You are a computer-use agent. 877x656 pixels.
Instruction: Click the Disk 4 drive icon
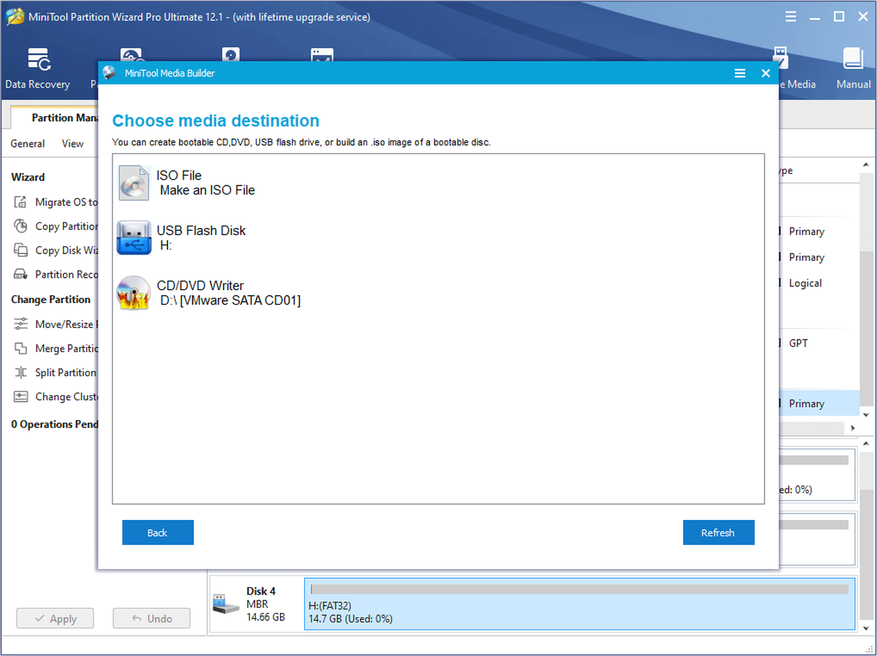point(225,604)
